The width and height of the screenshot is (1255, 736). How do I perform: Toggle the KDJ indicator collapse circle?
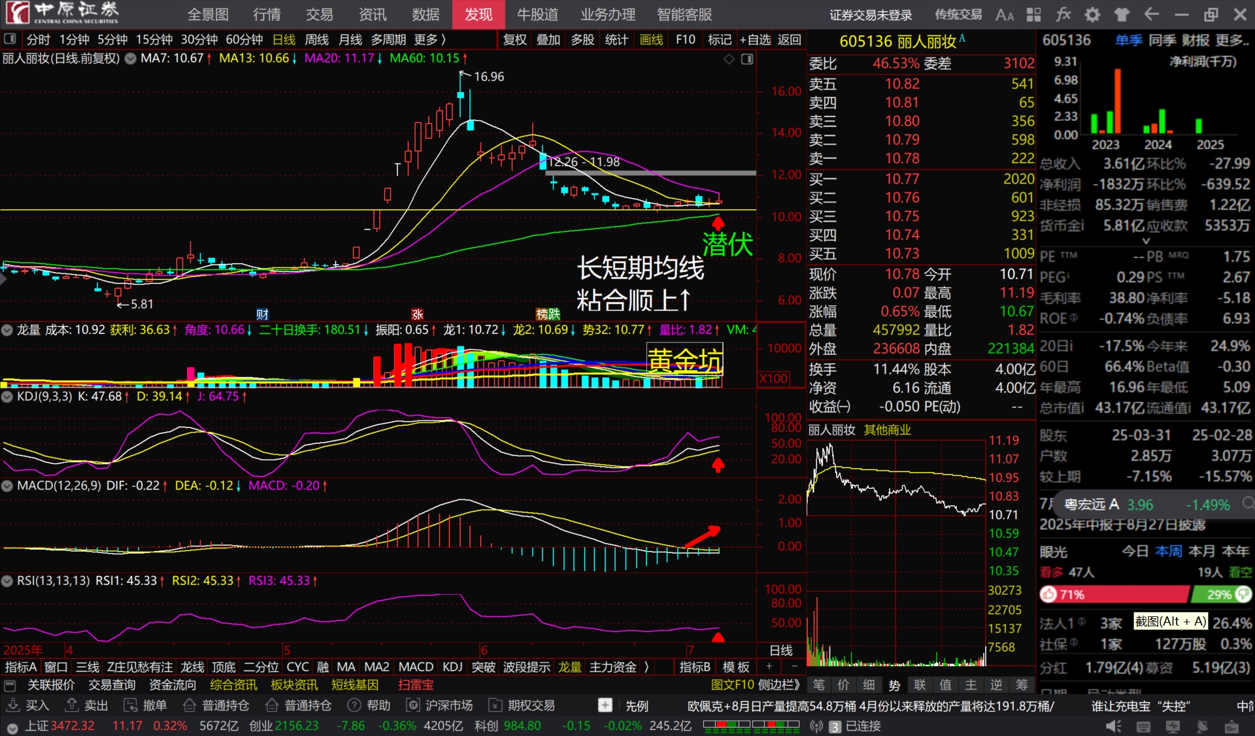[x=7, y=396]
